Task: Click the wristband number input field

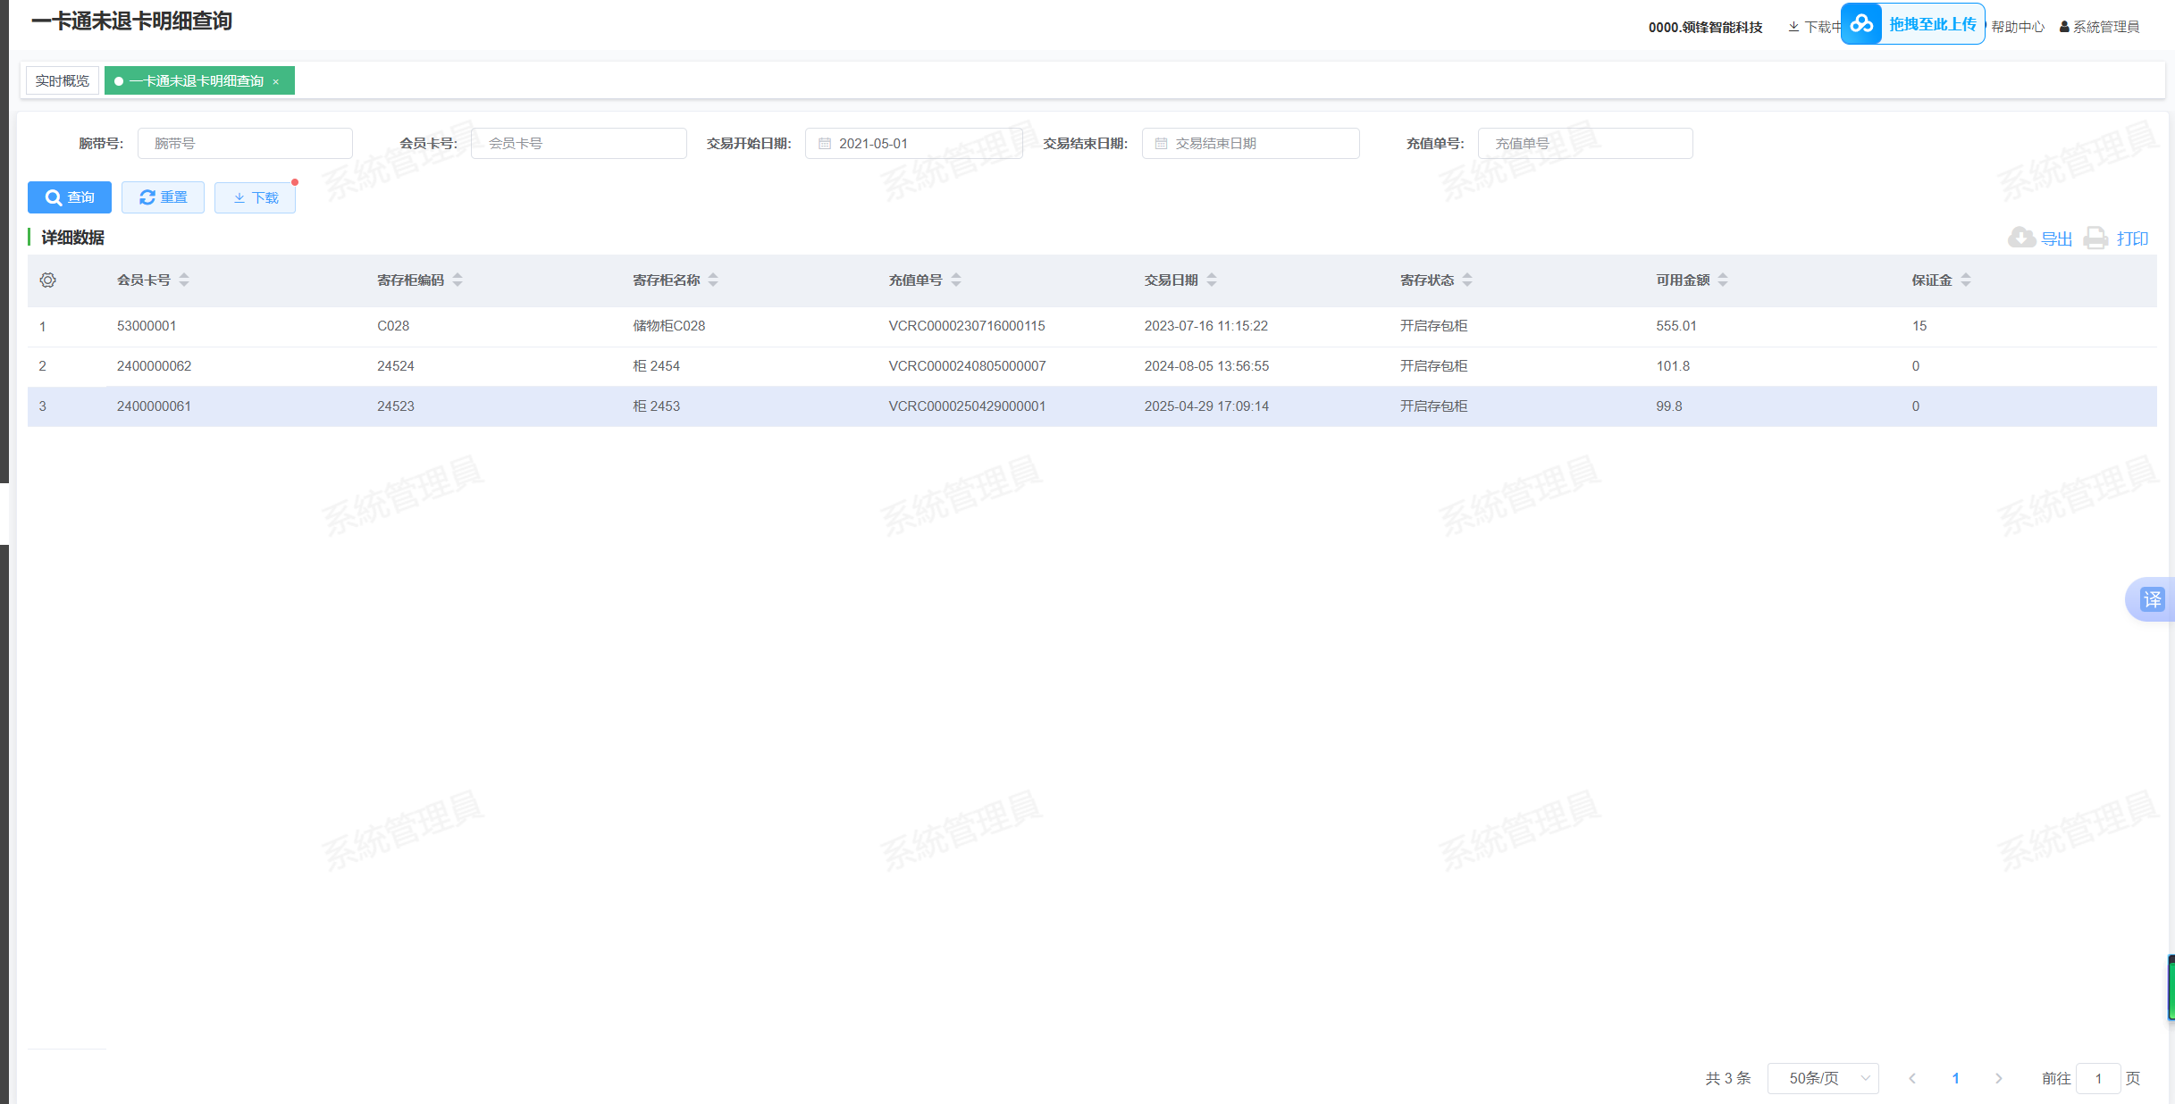Action: [245, 144]
